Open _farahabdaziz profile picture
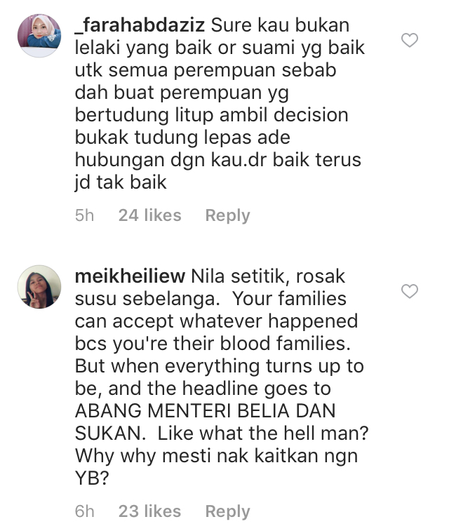Screen dimensions: 449x531 click(x=39, y=36)
